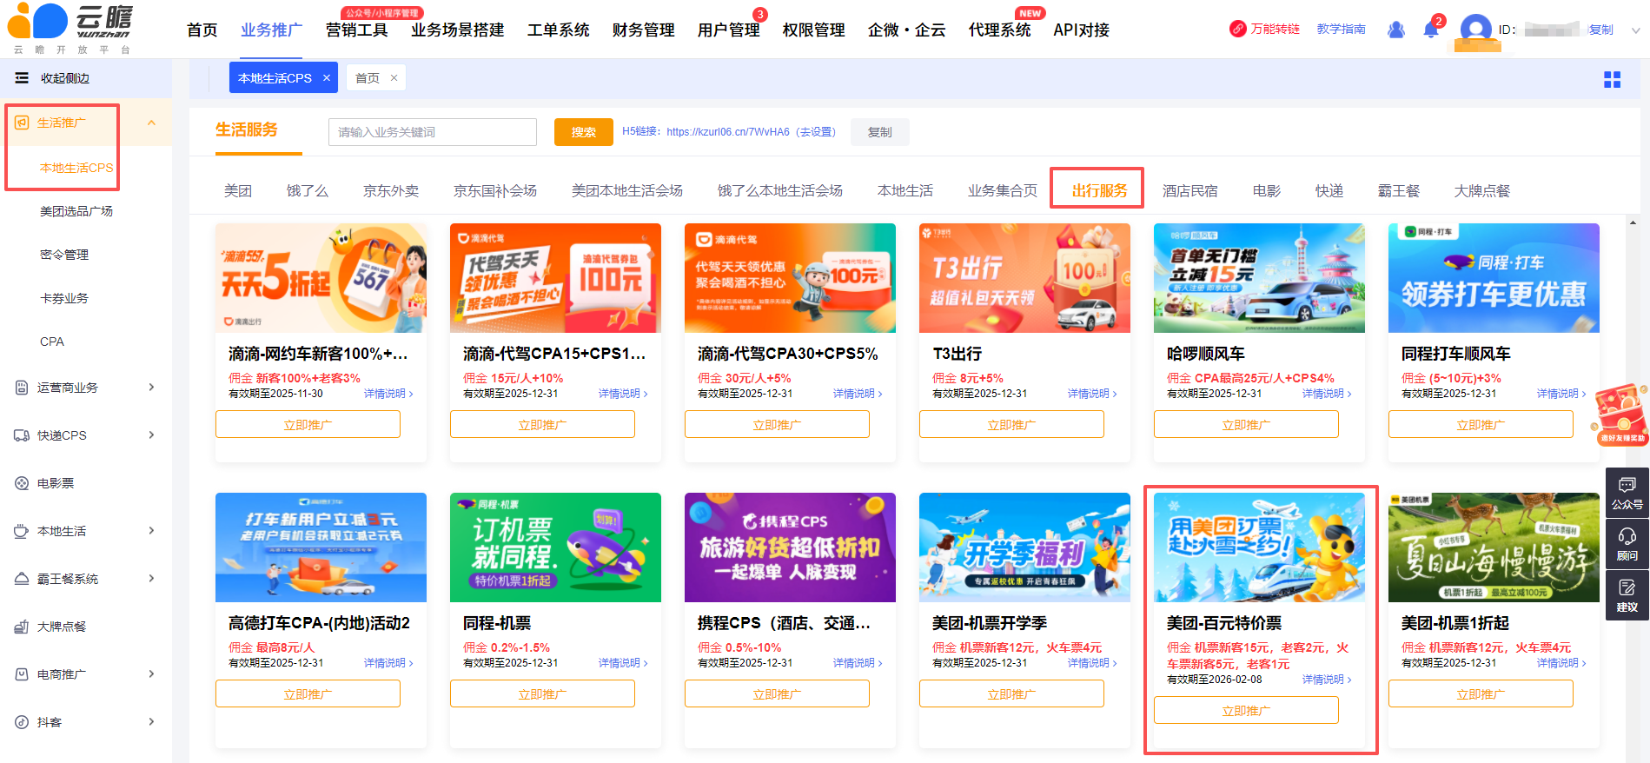
Task: Collapse the 生活推广 menu section
Action: [151, 123]
